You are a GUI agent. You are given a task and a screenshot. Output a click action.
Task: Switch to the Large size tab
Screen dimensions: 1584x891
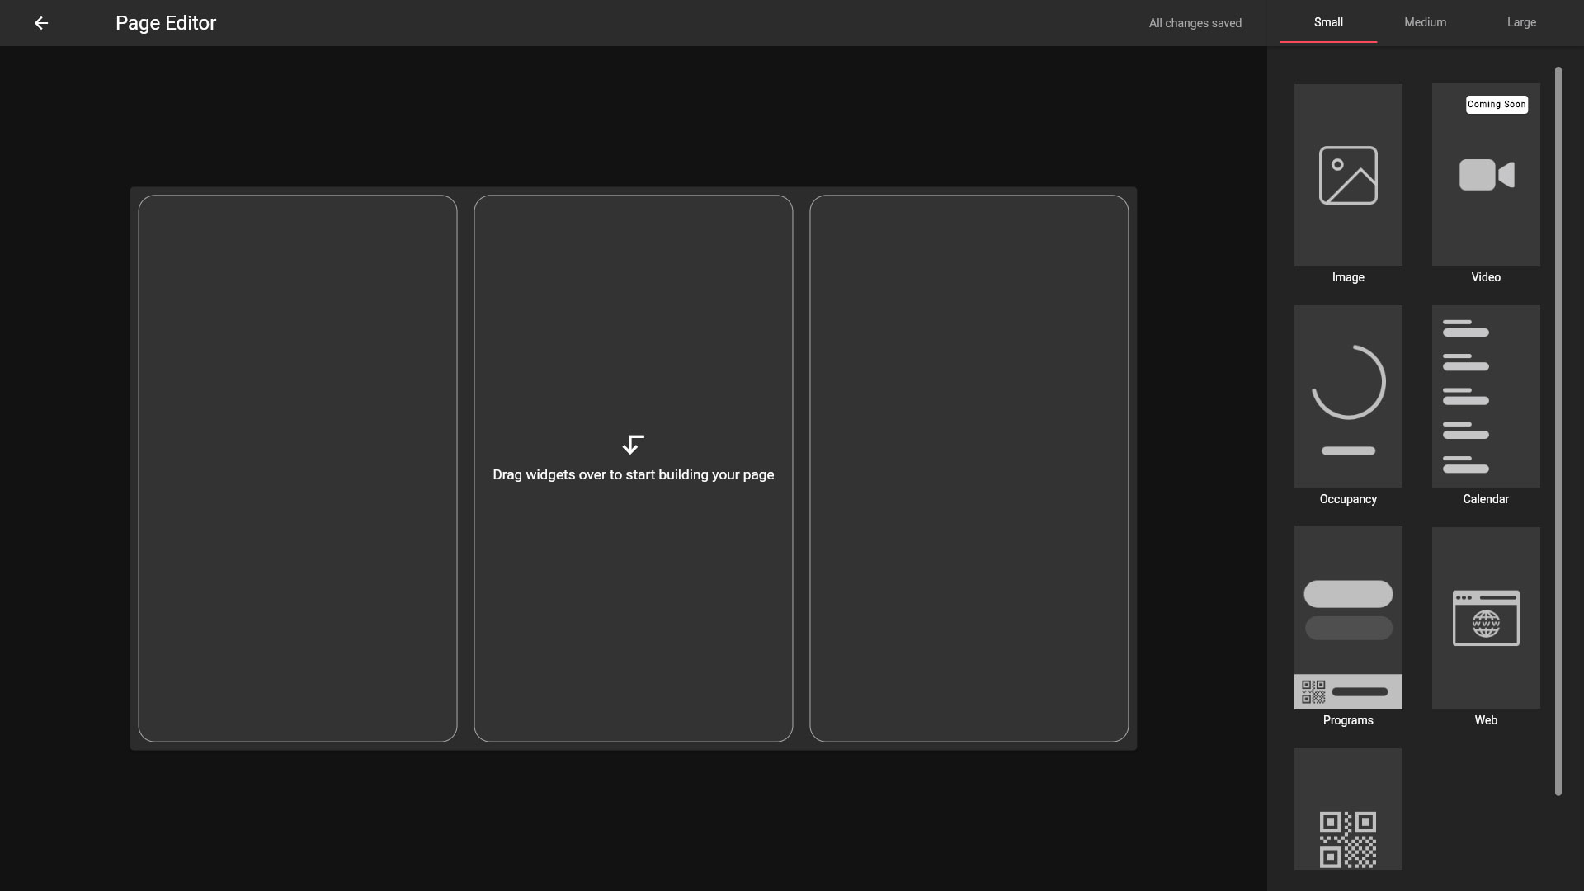coord(1521,22)
